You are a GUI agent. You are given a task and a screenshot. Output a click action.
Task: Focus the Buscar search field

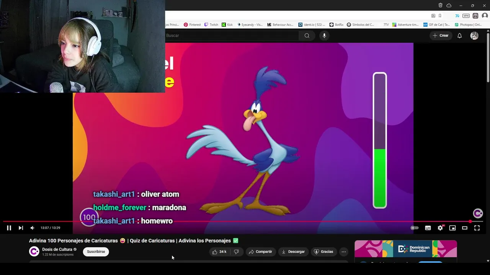(232, 36)
